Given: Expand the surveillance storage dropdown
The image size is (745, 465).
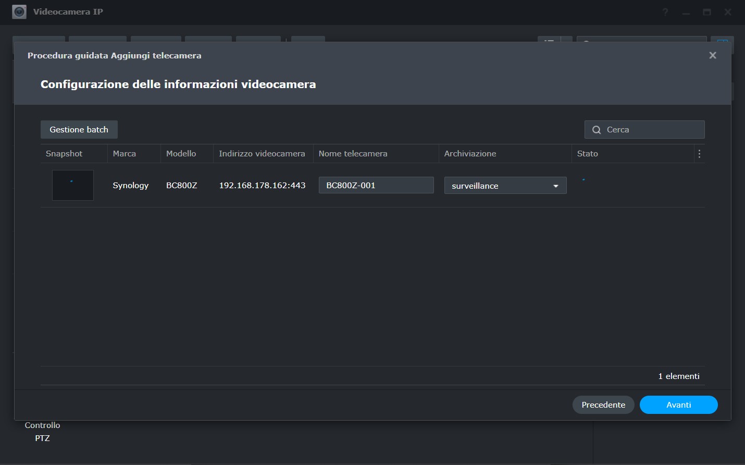Looking at the screenshot, I should click(505, 186).
